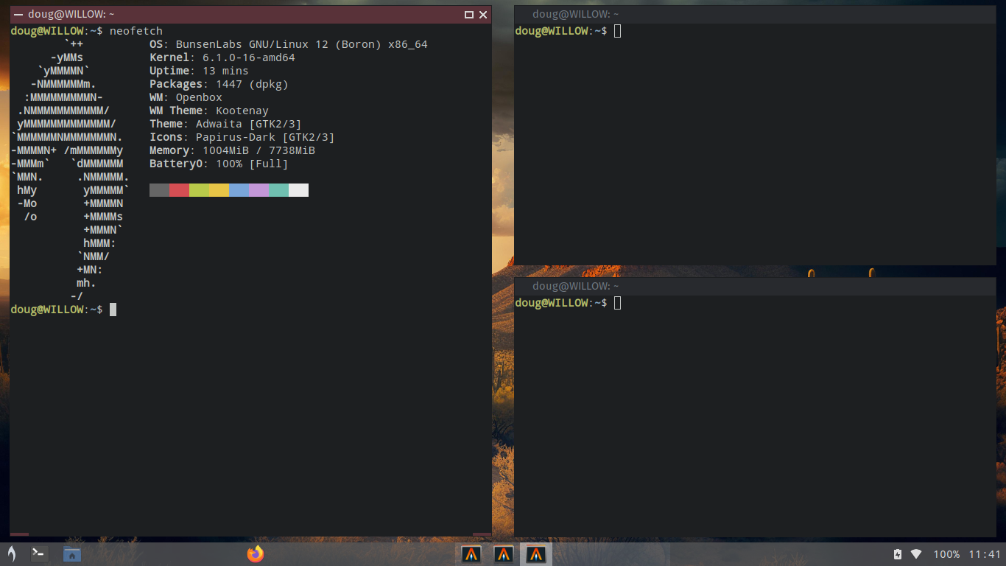Click the Icons value 'Papirus-Dark [GTK2/3]'

coord(265,137)
